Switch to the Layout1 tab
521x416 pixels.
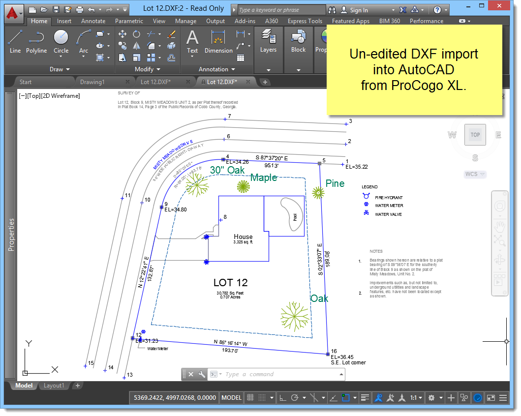click(x=54, y=386)
